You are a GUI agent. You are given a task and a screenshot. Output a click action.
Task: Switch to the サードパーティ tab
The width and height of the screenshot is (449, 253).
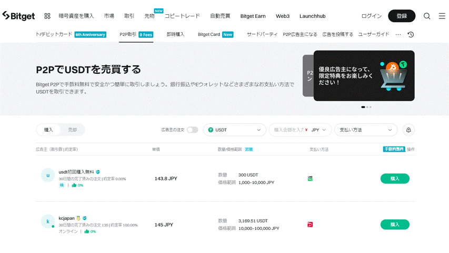262,34
